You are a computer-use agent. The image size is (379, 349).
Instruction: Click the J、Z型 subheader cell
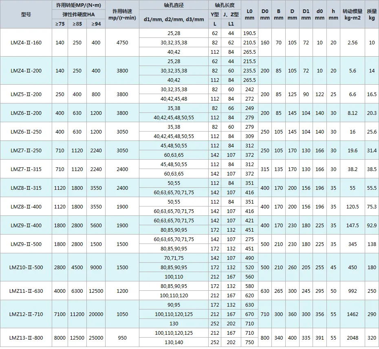tap(231, 15)
